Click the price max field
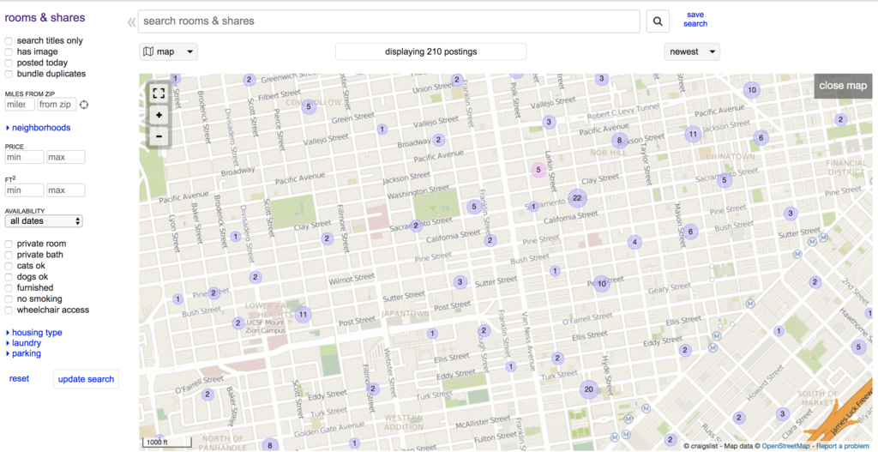The image size is (878, 452). pyautogui.click(x=65, y=158)
